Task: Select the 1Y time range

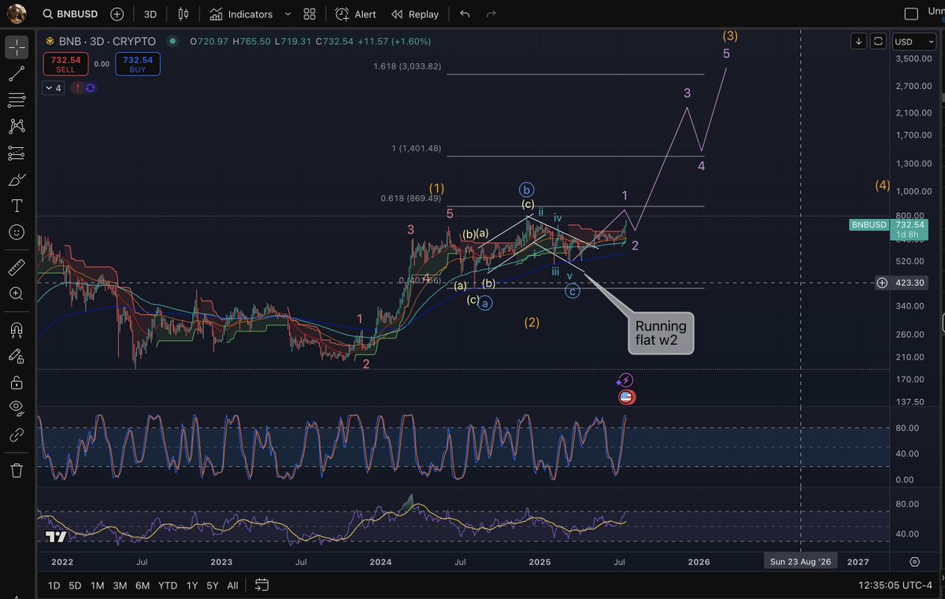Action: 192,586
